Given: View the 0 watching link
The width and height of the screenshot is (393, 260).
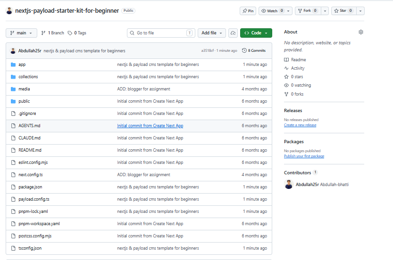Looking at the screenshot, I should pyautogui.click(x=298, y=85).
